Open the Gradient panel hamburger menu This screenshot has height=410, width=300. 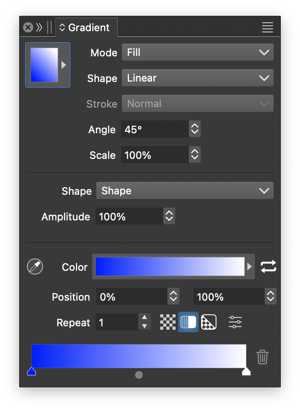coord(268,28)
